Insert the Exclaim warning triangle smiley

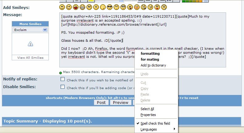tap(30, 44)
